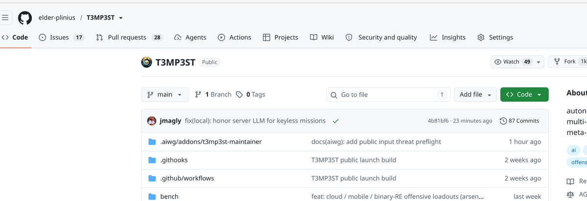The width and height of the screenshot is (587, 201).
Task: View the 1 Branch link
Action: point(213,94)
